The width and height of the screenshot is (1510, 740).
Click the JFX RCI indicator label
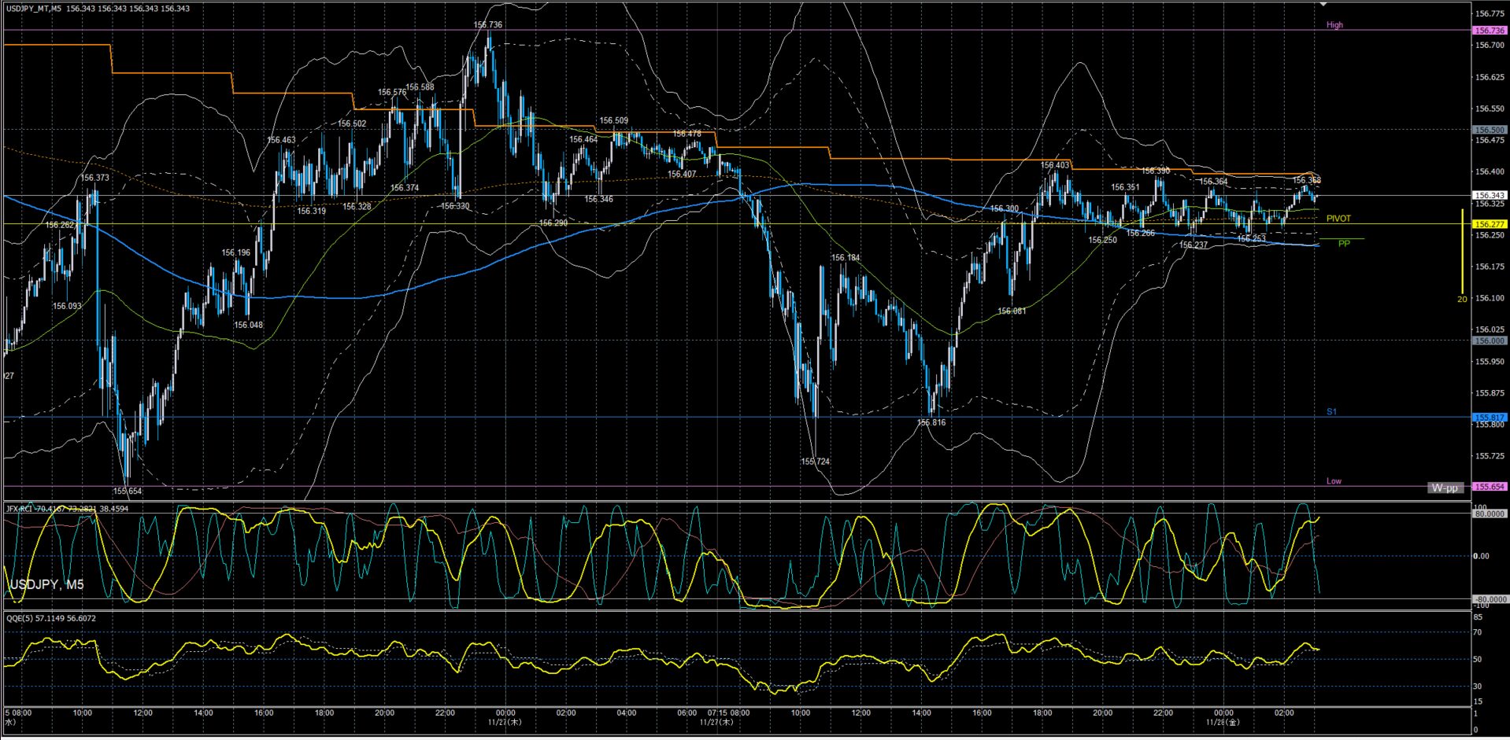[x=67, y=509]
